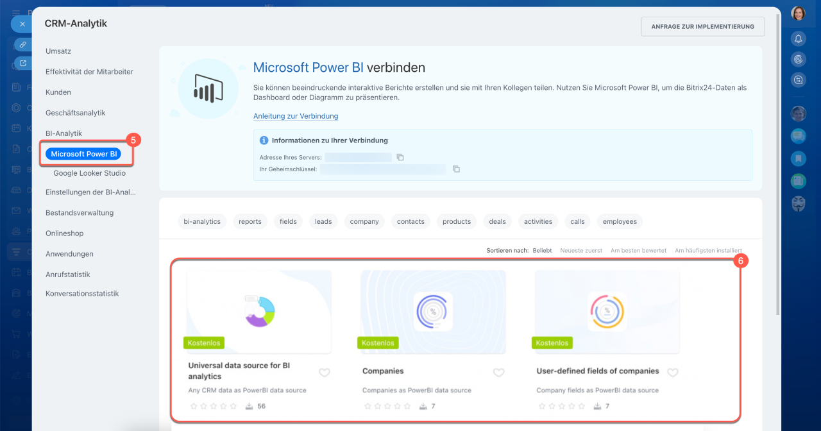The width and height of the screenshot is (821, 431).
Task: Open Universal data source card thumbnail
Action: tap(259, 311)
